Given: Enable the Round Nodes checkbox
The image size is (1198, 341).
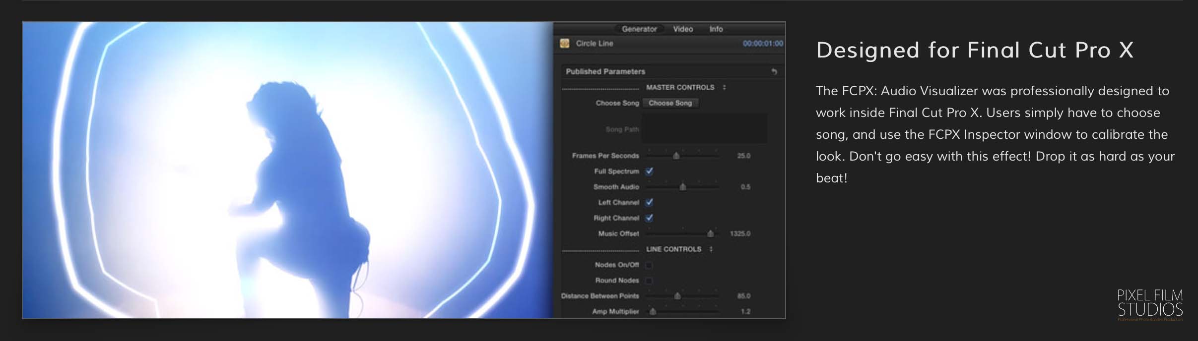Looking at the screenshot, I should 649,281.
